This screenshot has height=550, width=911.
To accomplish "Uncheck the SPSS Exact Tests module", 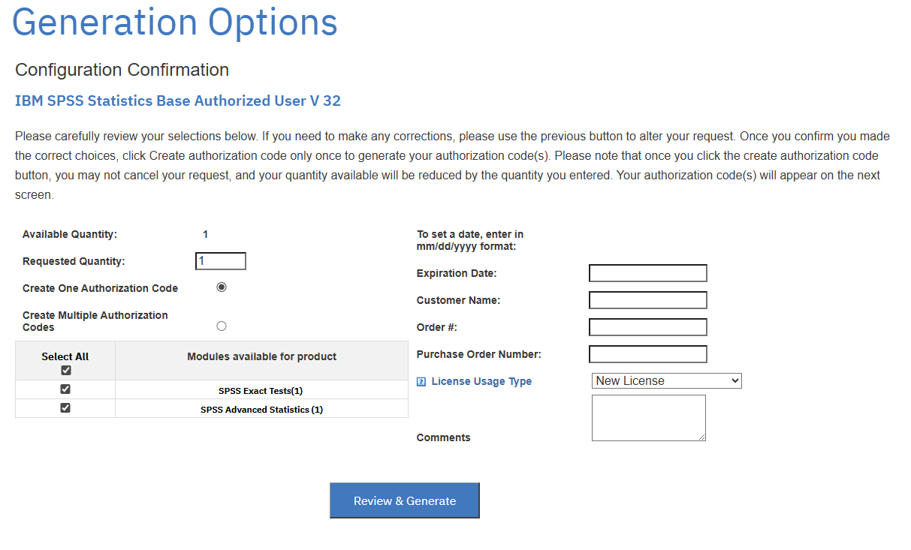I will (65, 389).
